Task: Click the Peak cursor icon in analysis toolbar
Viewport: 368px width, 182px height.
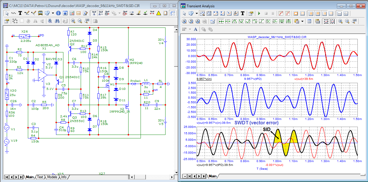Action: click(234, 21)
